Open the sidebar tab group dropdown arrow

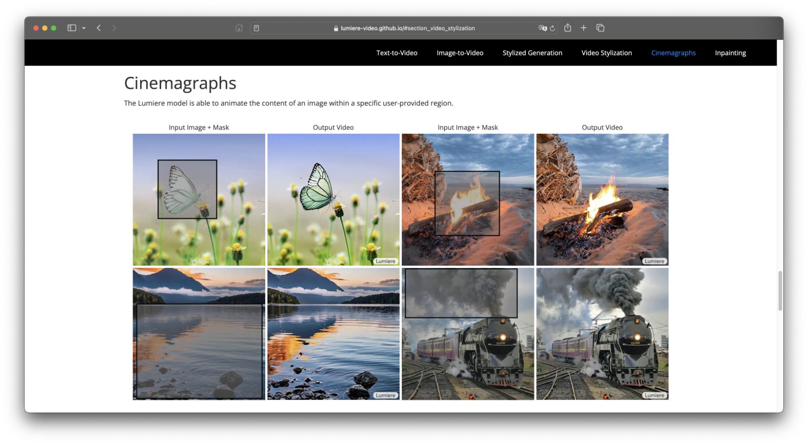(x=84, y=28)
